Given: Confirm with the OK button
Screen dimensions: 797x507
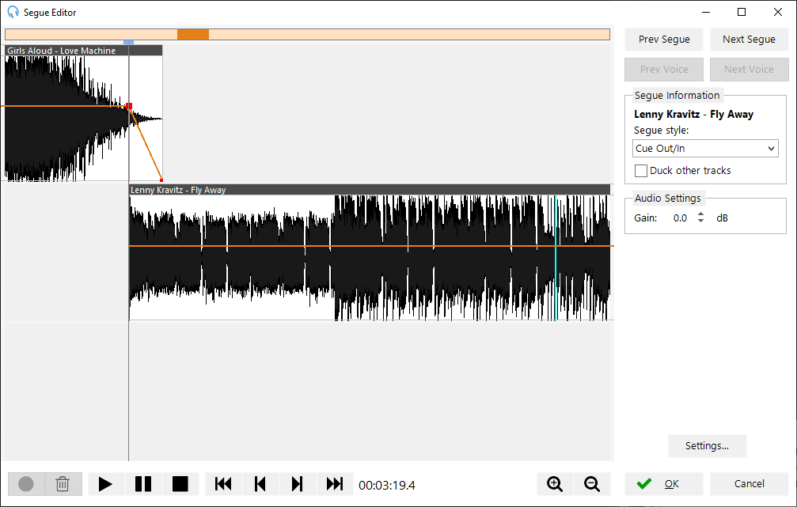Looking at the screenshot, I should (x=664, y=484).
